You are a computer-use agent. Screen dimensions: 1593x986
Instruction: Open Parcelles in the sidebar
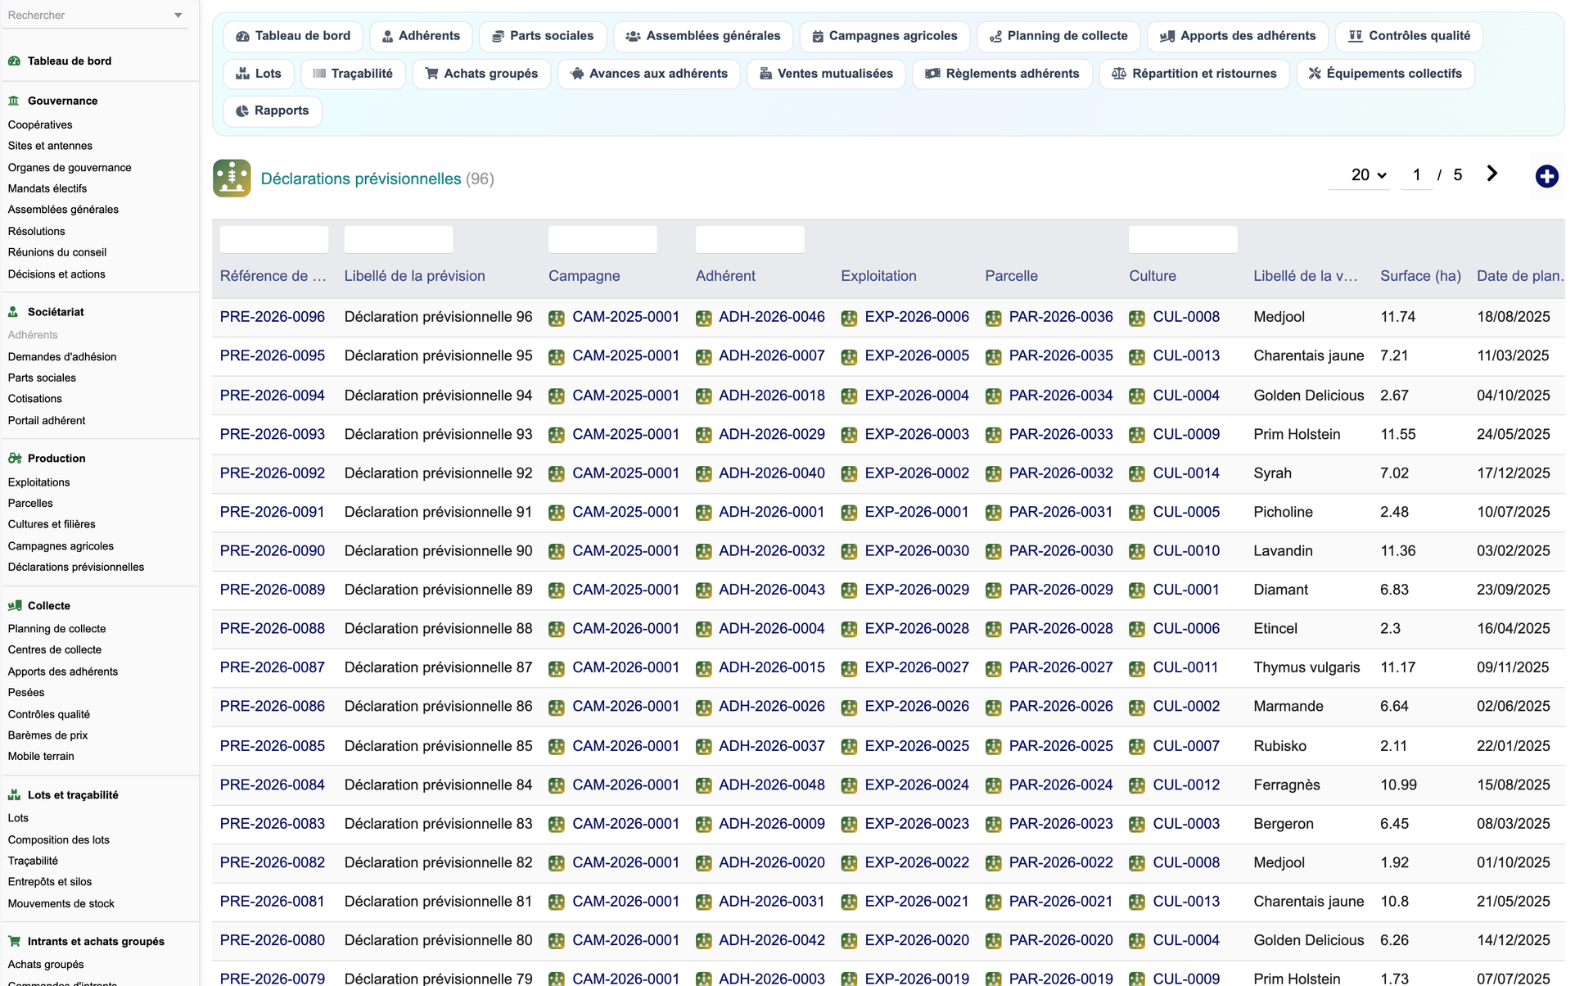click(30, 504)
